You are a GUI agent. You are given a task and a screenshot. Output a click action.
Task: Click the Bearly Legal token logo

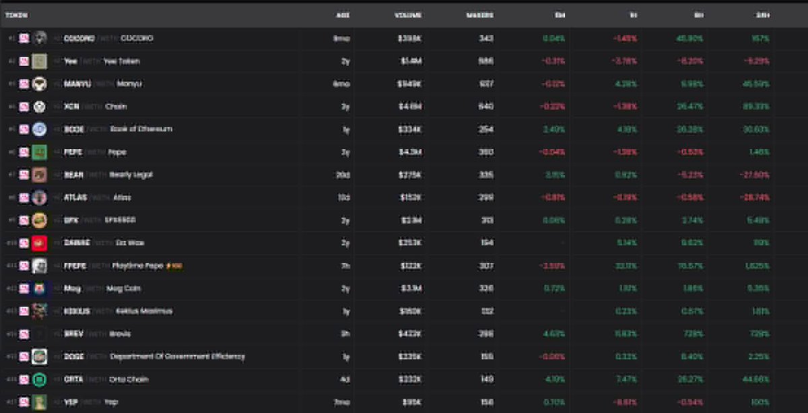click(40, 175)
